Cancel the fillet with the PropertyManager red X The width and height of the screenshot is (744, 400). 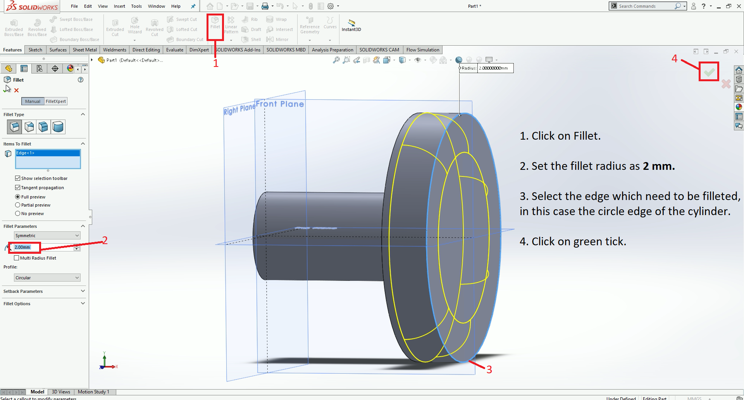(x=16, y=90)
